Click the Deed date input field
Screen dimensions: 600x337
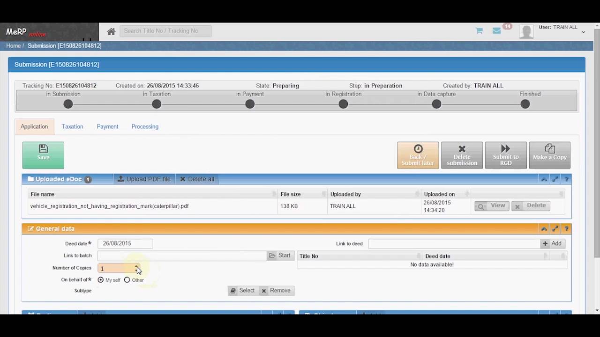(x=125, y=243)
